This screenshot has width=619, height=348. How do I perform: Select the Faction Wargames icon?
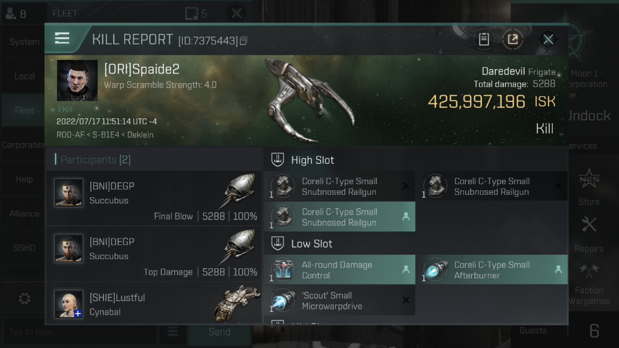pos(589,271)
